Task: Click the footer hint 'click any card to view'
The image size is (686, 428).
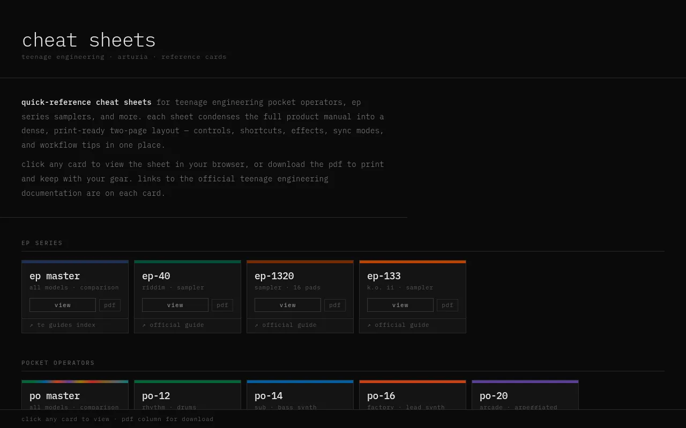Action: coord(65,419)
